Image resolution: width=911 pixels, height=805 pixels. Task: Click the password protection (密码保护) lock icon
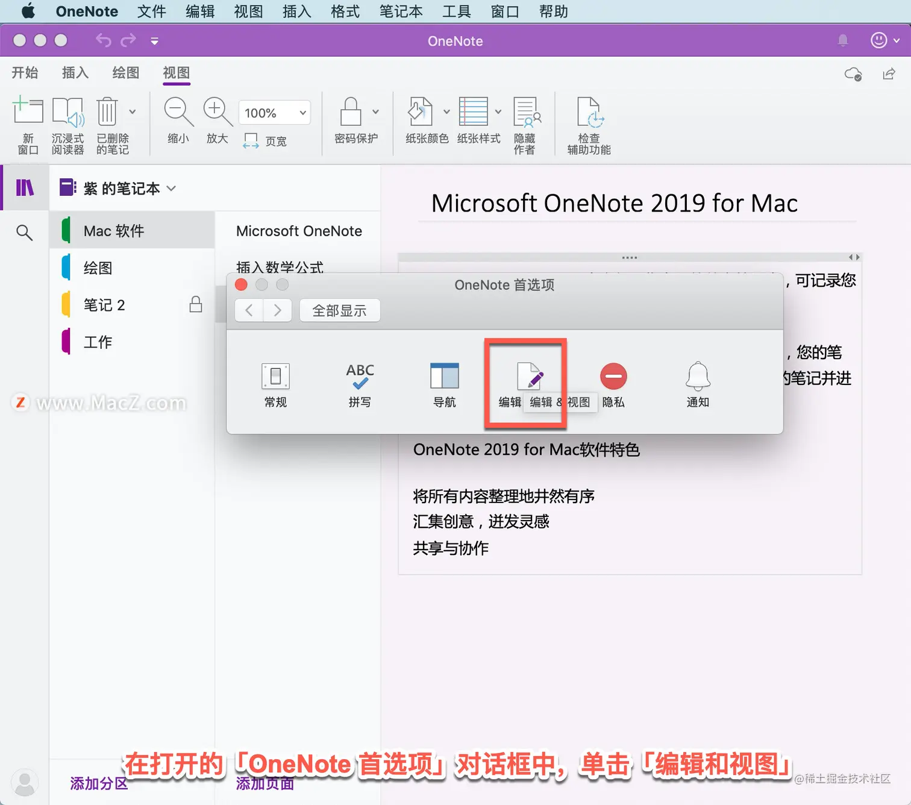[x=351, y=112]
